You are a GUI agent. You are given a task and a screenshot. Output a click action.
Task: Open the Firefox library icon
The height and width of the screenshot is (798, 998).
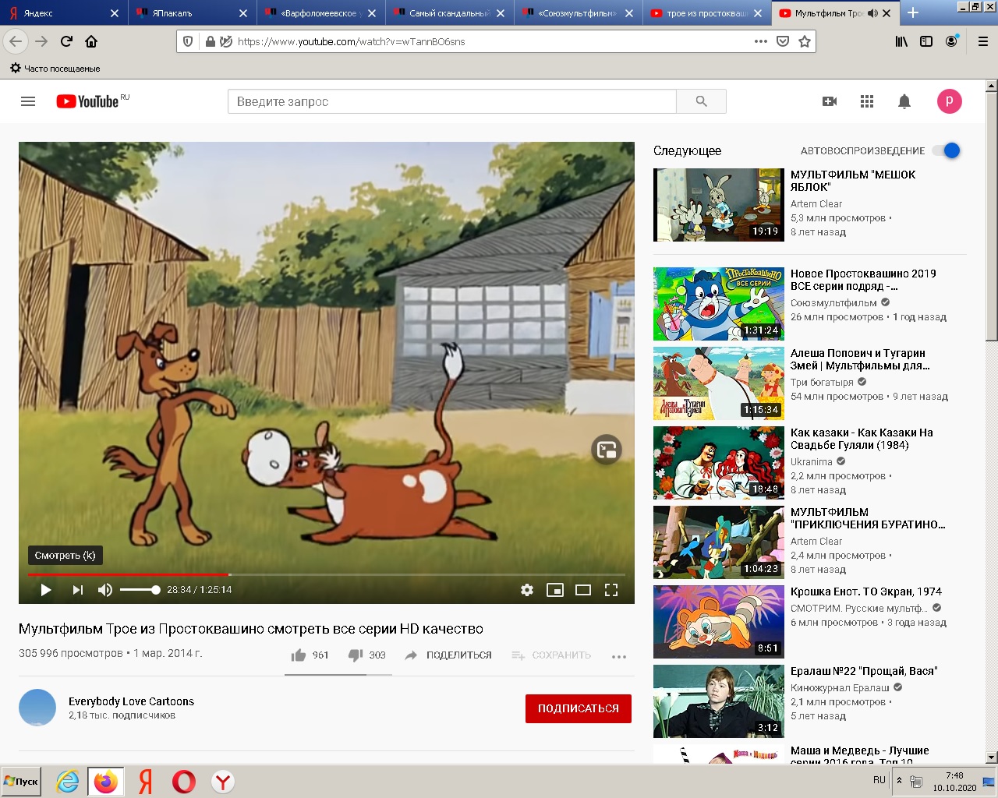coord(901,41)
